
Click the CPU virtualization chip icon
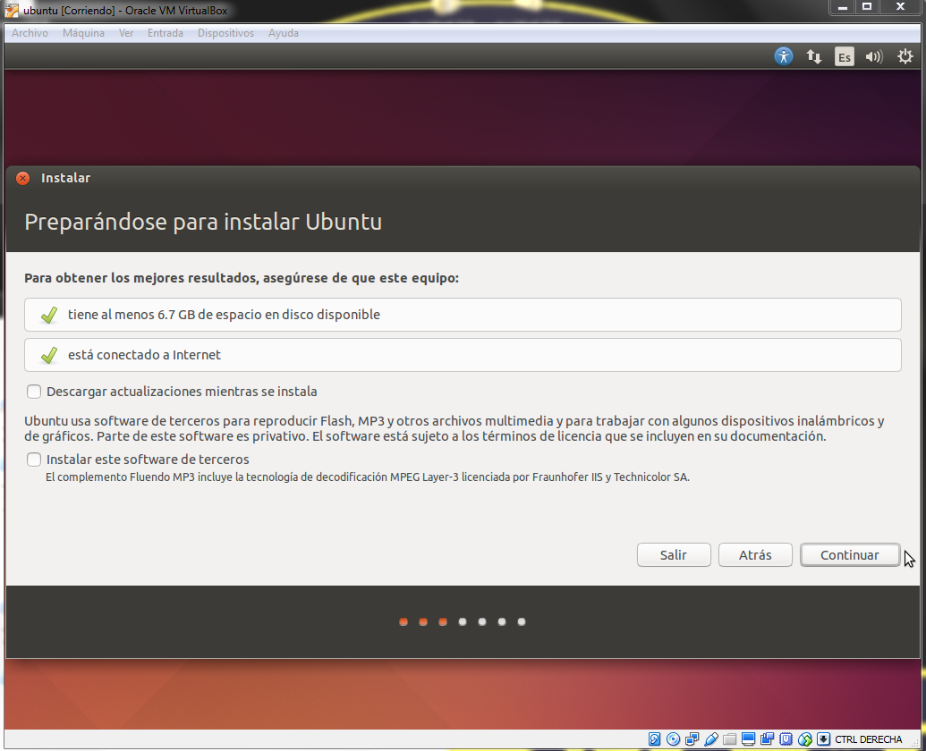click(786, 738)
